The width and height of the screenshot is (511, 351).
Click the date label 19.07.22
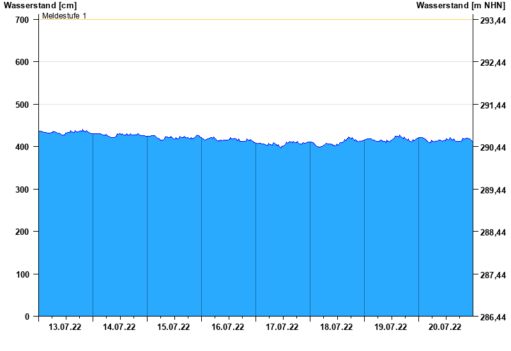390,327
